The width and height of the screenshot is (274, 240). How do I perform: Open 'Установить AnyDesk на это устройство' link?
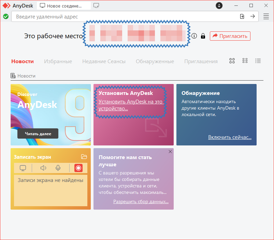pos(131,105)
